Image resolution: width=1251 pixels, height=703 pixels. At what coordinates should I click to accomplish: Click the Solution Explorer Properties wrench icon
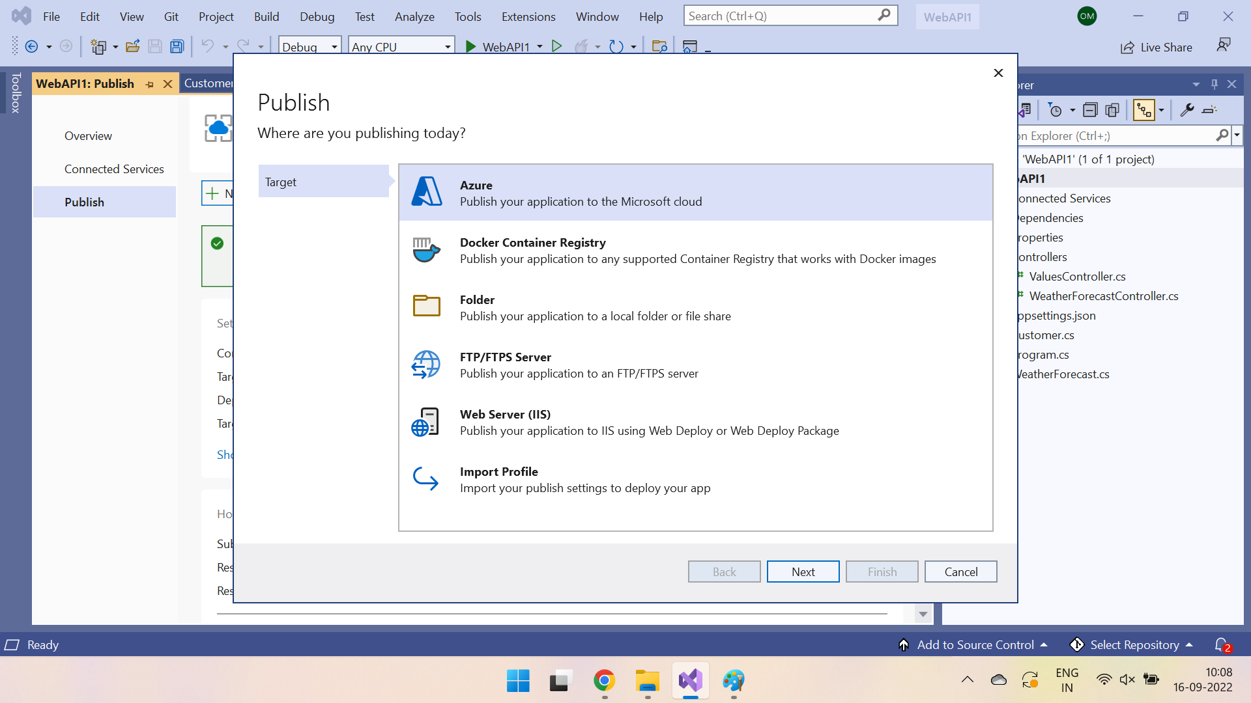tap(1187, 110)
